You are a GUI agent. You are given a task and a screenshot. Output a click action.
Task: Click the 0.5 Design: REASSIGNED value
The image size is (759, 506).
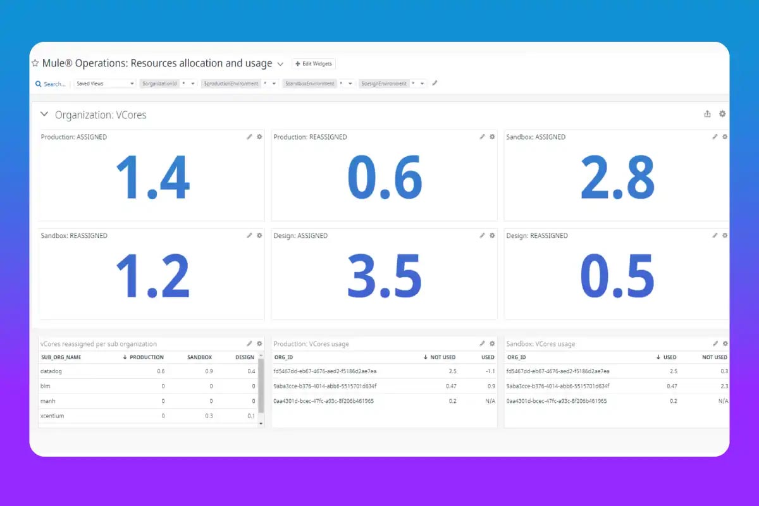pos(617,276)
